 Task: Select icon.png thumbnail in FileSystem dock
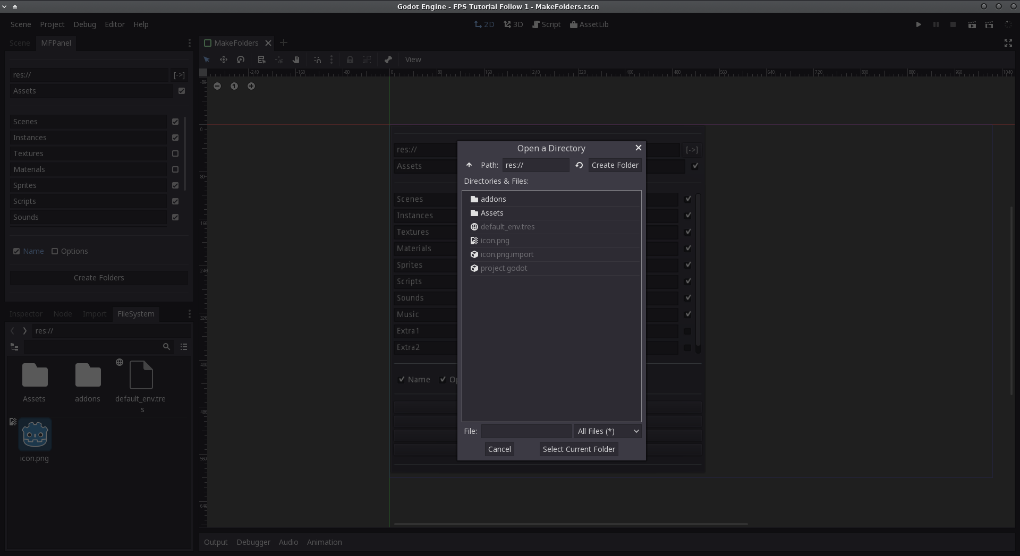coord(35,434)
